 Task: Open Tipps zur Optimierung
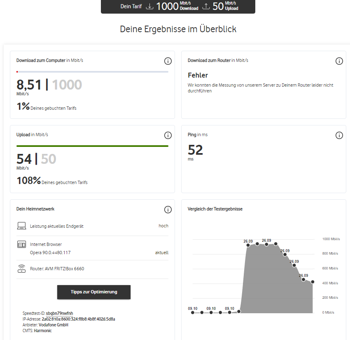coord(94,292)
